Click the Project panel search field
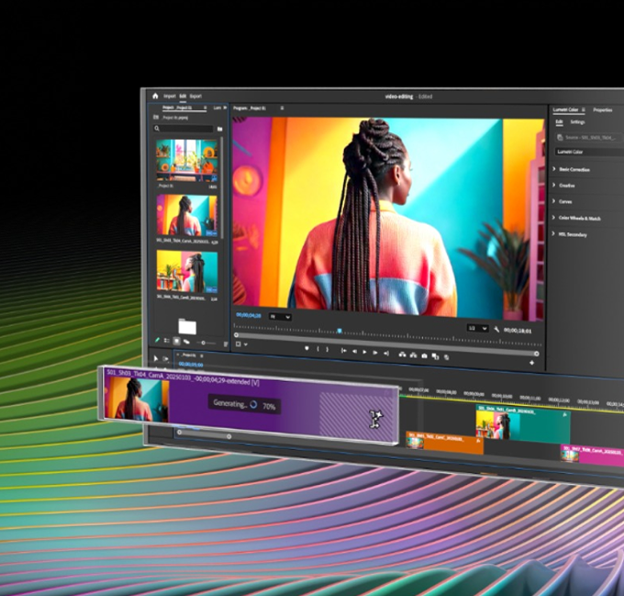Viewport: 624px width, 596px height. (184, 129)
